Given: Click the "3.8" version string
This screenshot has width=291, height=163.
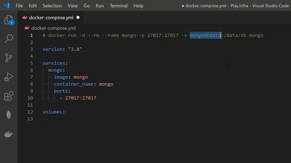Looking at the screenshot, I should tap(75, 49).
